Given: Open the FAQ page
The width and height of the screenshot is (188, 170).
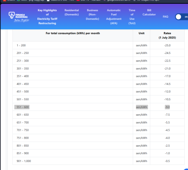Looking at the screenshot, I should pos(165,17).
